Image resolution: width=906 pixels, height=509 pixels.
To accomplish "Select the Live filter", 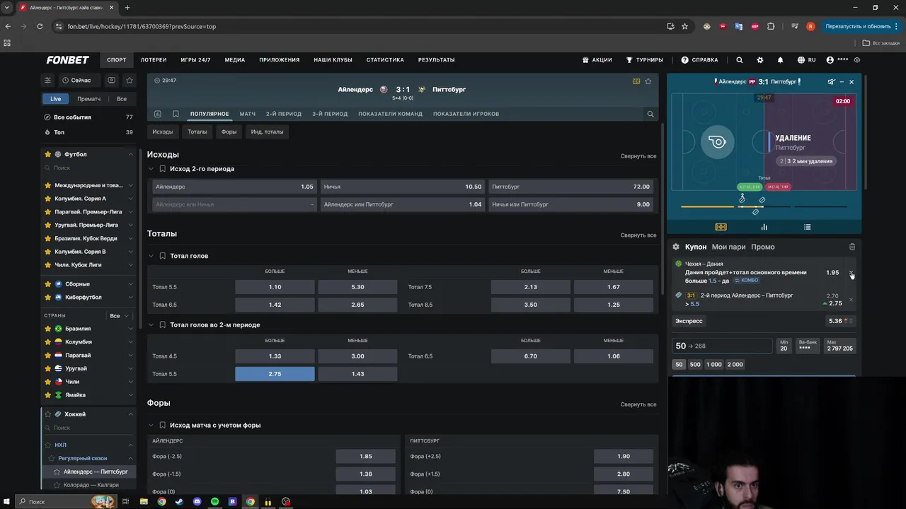I will tap(55, 99).
